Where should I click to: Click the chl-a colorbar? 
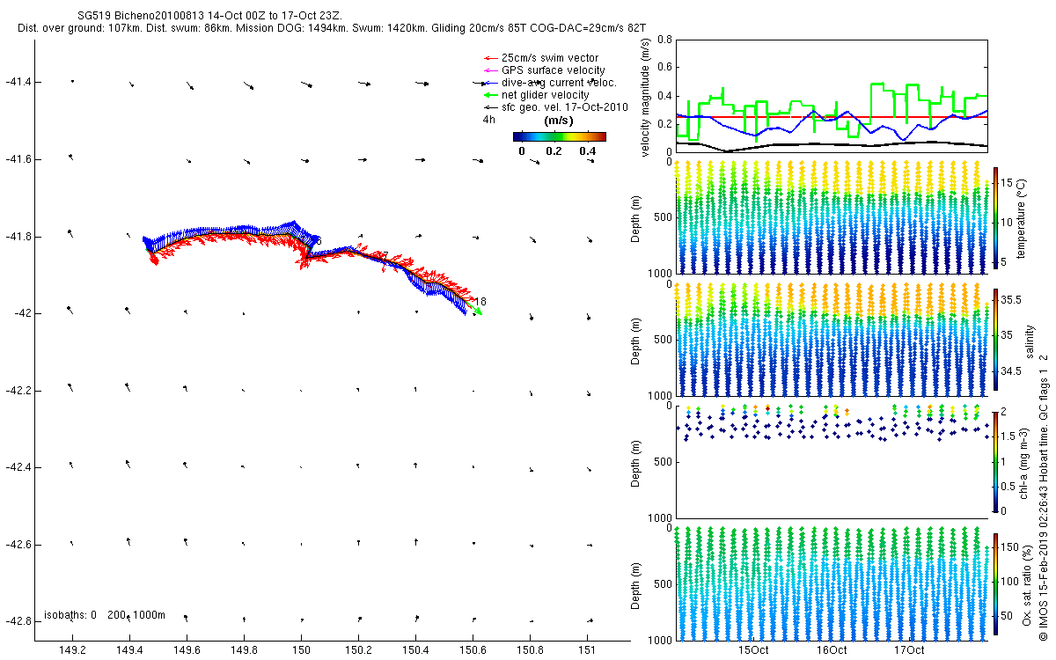996,461
